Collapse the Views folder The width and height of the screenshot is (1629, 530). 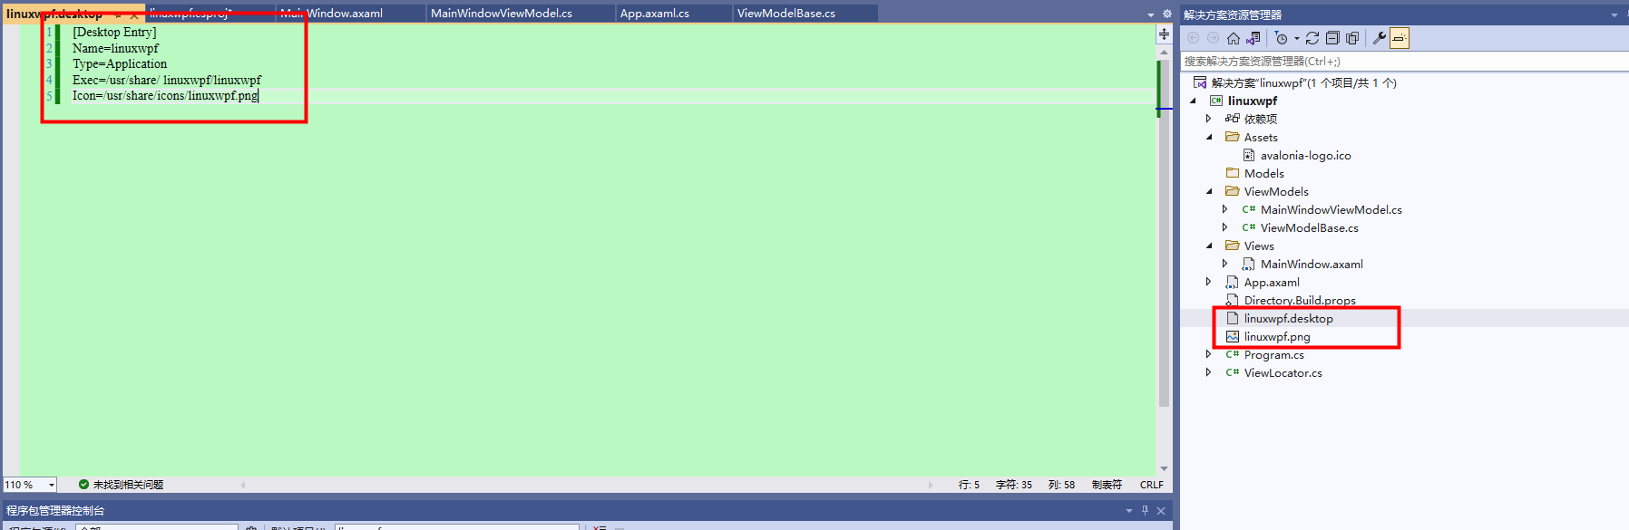(x=1209, y=246)
